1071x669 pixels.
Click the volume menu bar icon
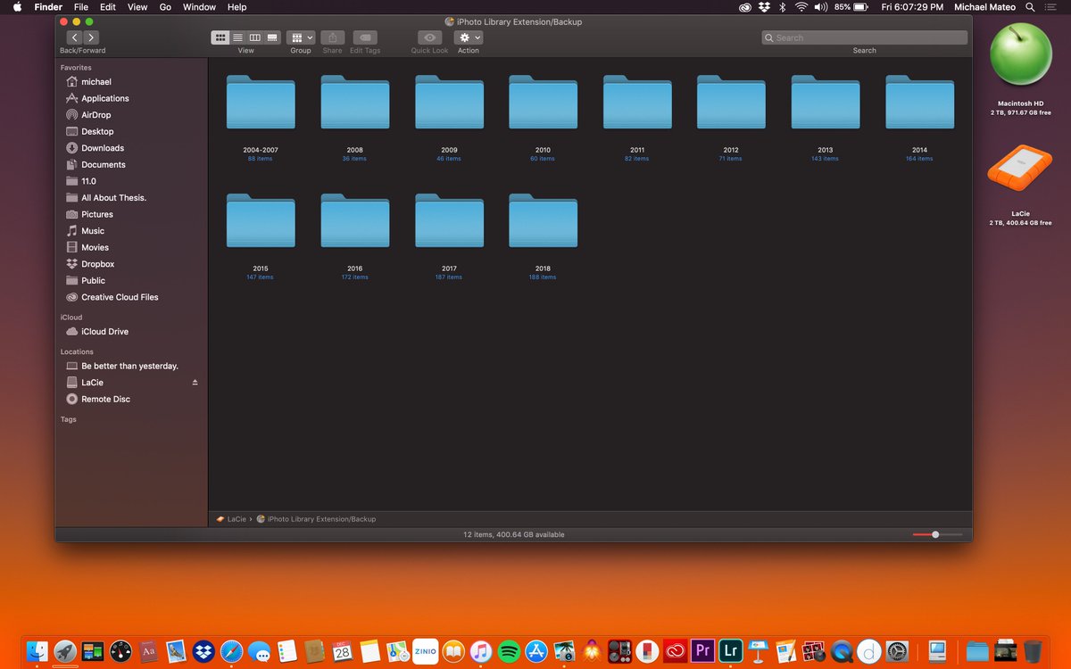[820, 7]
